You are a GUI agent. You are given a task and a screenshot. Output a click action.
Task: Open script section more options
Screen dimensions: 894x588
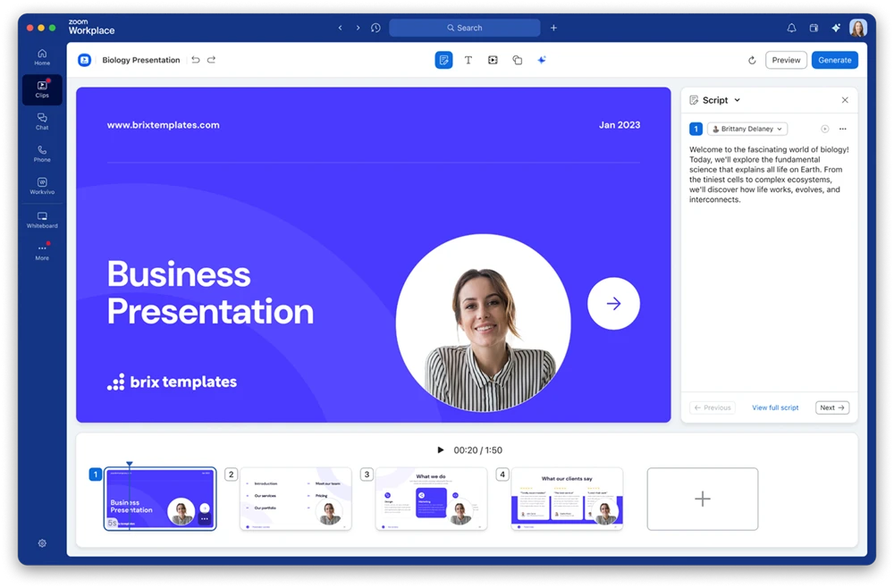tap(843, 129)
